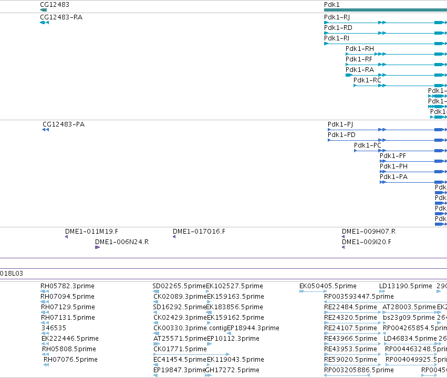This screenshot has width=447, height=378.
Task: Click the CK00330.3prime.contig label
Action: (190, 328)
